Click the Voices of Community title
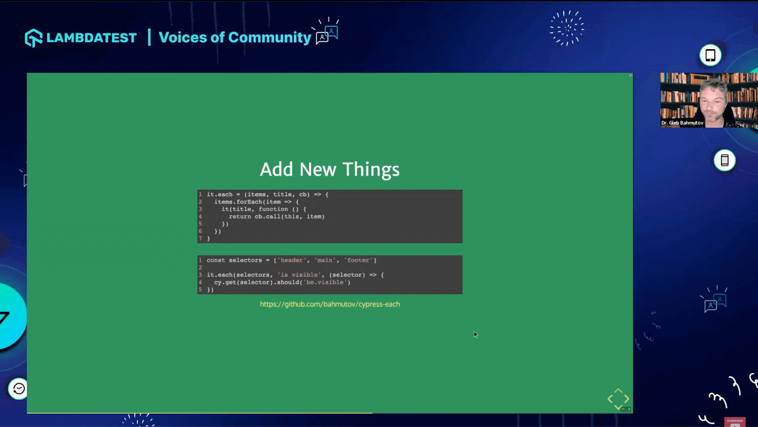The image size is (758, 427). point(235,37)
